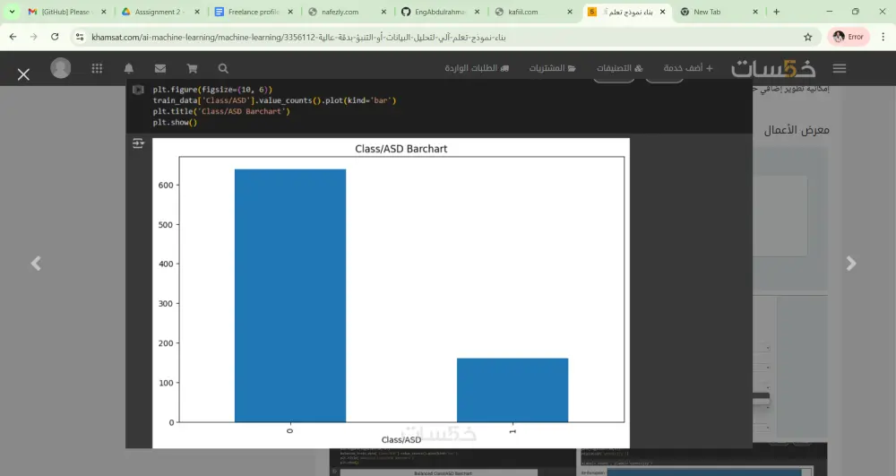896x476 pixels.
Task: Click أضف خدمة add service link
Action: pos(688,68)
